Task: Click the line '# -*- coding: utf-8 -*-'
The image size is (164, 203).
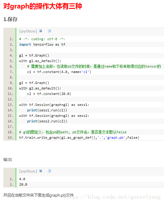Action: pyautogui.click(x=42, y=39)
